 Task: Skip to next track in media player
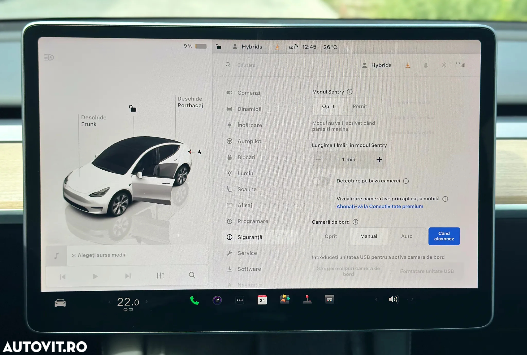[x=128, y=276]
